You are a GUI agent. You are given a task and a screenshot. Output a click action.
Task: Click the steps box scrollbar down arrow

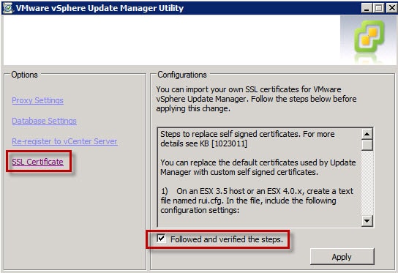click(x=367, y=221)
